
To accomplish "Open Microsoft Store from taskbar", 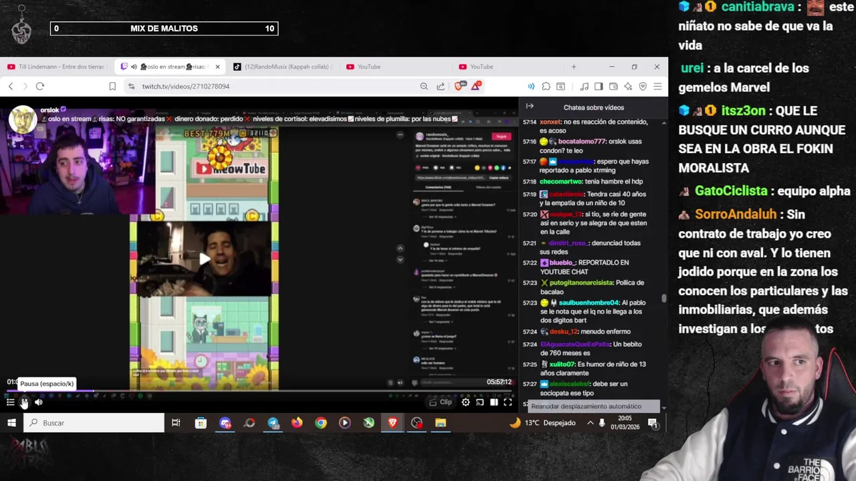I will click(201, 423).
